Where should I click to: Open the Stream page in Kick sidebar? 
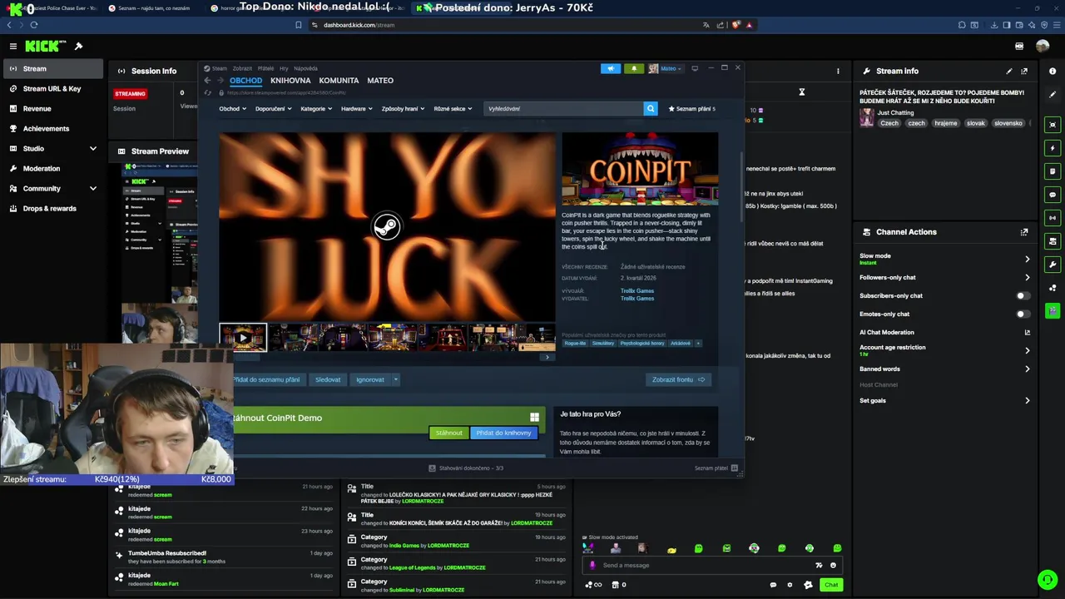[53, 68]
